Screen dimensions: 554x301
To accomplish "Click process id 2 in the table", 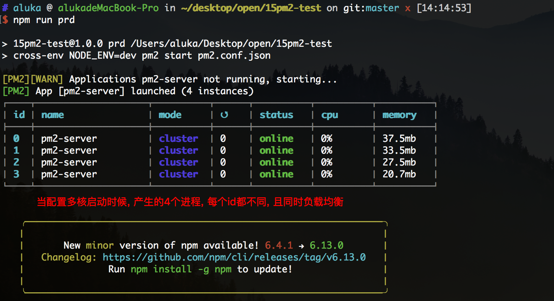I will click(x=16, y=162).
